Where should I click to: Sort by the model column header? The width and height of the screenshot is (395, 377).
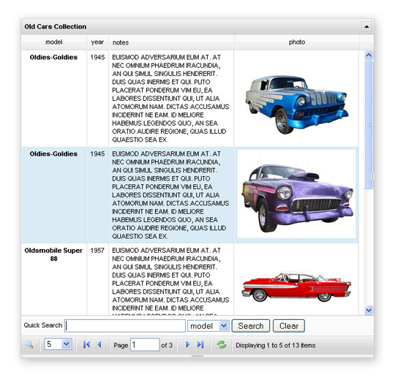tap(54, 42)
